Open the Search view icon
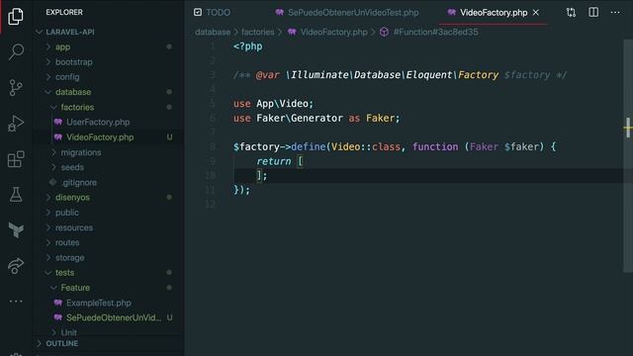 16,52
